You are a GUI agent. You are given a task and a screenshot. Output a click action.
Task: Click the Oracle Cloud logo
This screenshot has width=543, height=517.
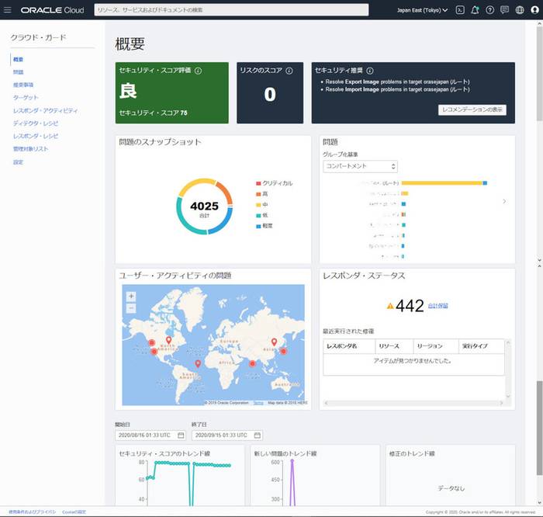(x=52, y=10)
